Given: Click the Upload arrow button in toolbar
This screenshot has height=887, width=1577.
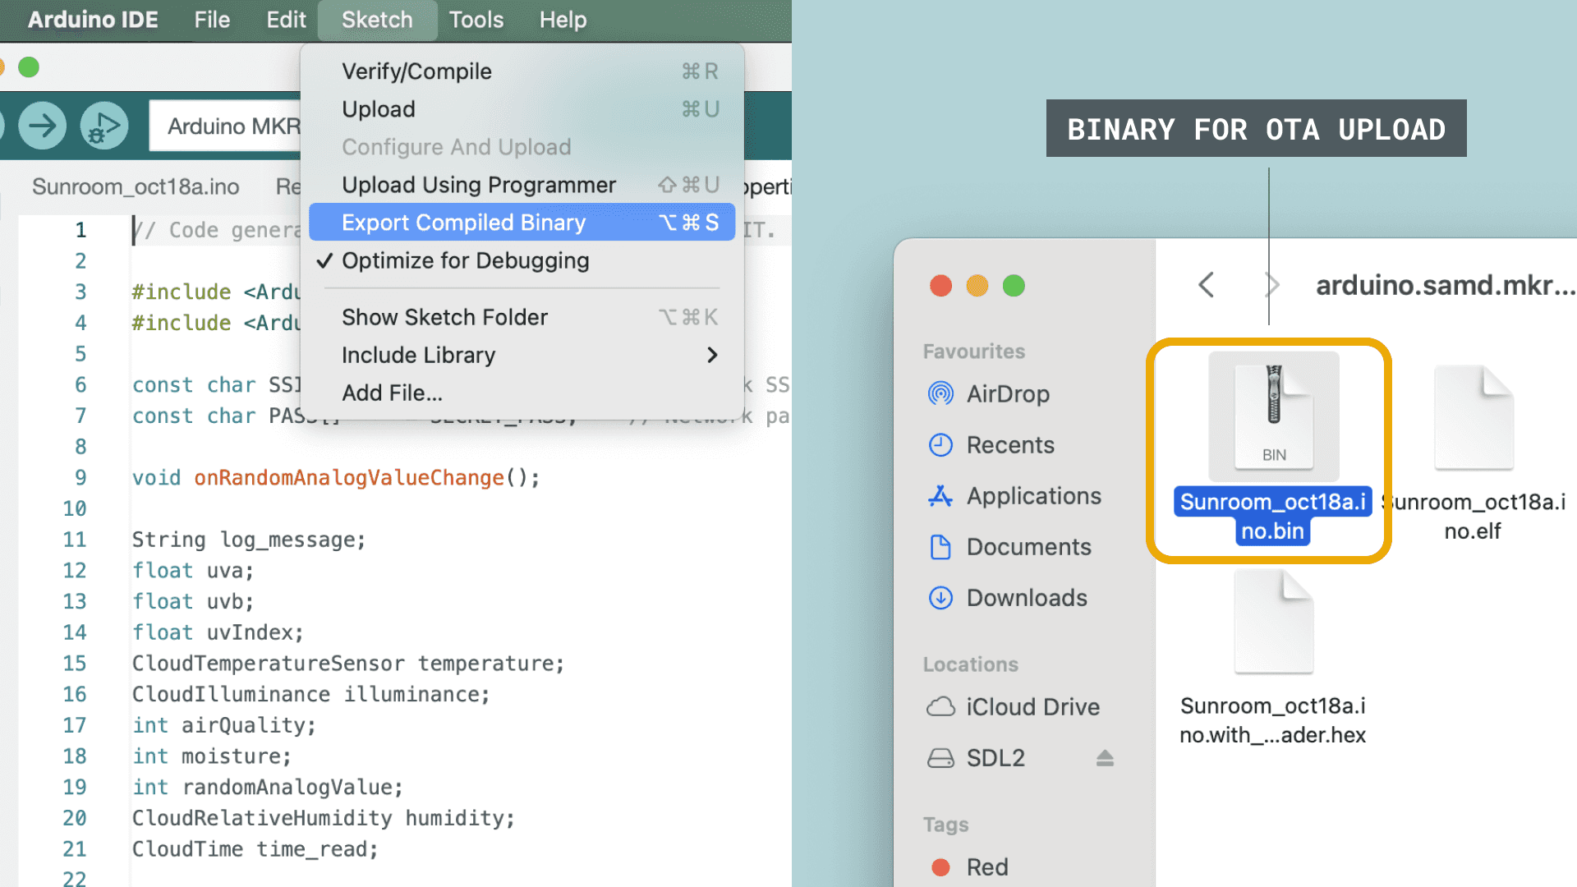Looking at the screenshot, I should (x=42, y=126).
